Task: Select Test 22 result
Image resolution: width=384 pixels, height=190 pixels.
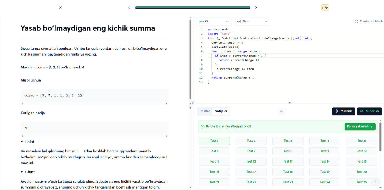Action: point(251,182)
